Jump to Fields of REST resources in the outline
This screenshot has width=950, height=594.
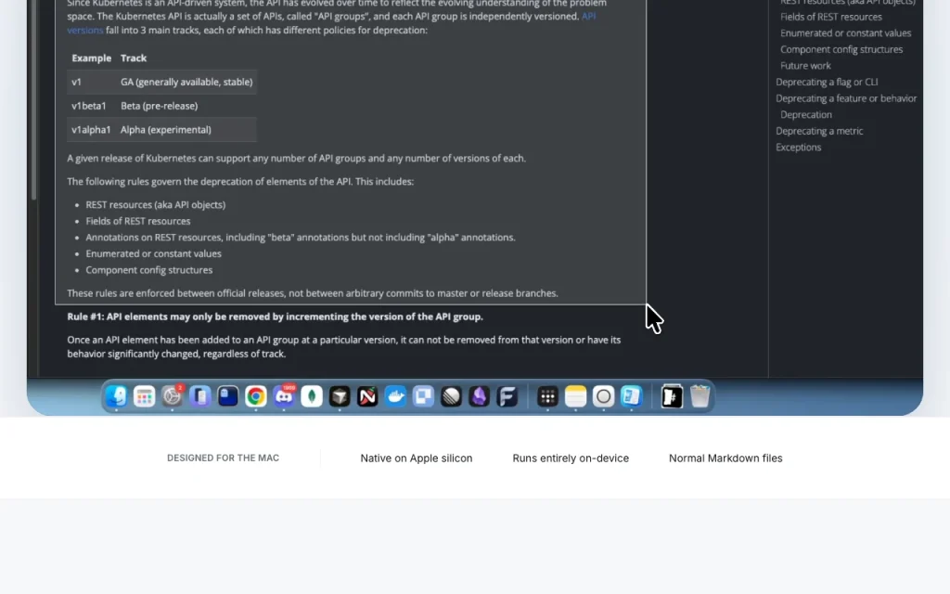830,17
